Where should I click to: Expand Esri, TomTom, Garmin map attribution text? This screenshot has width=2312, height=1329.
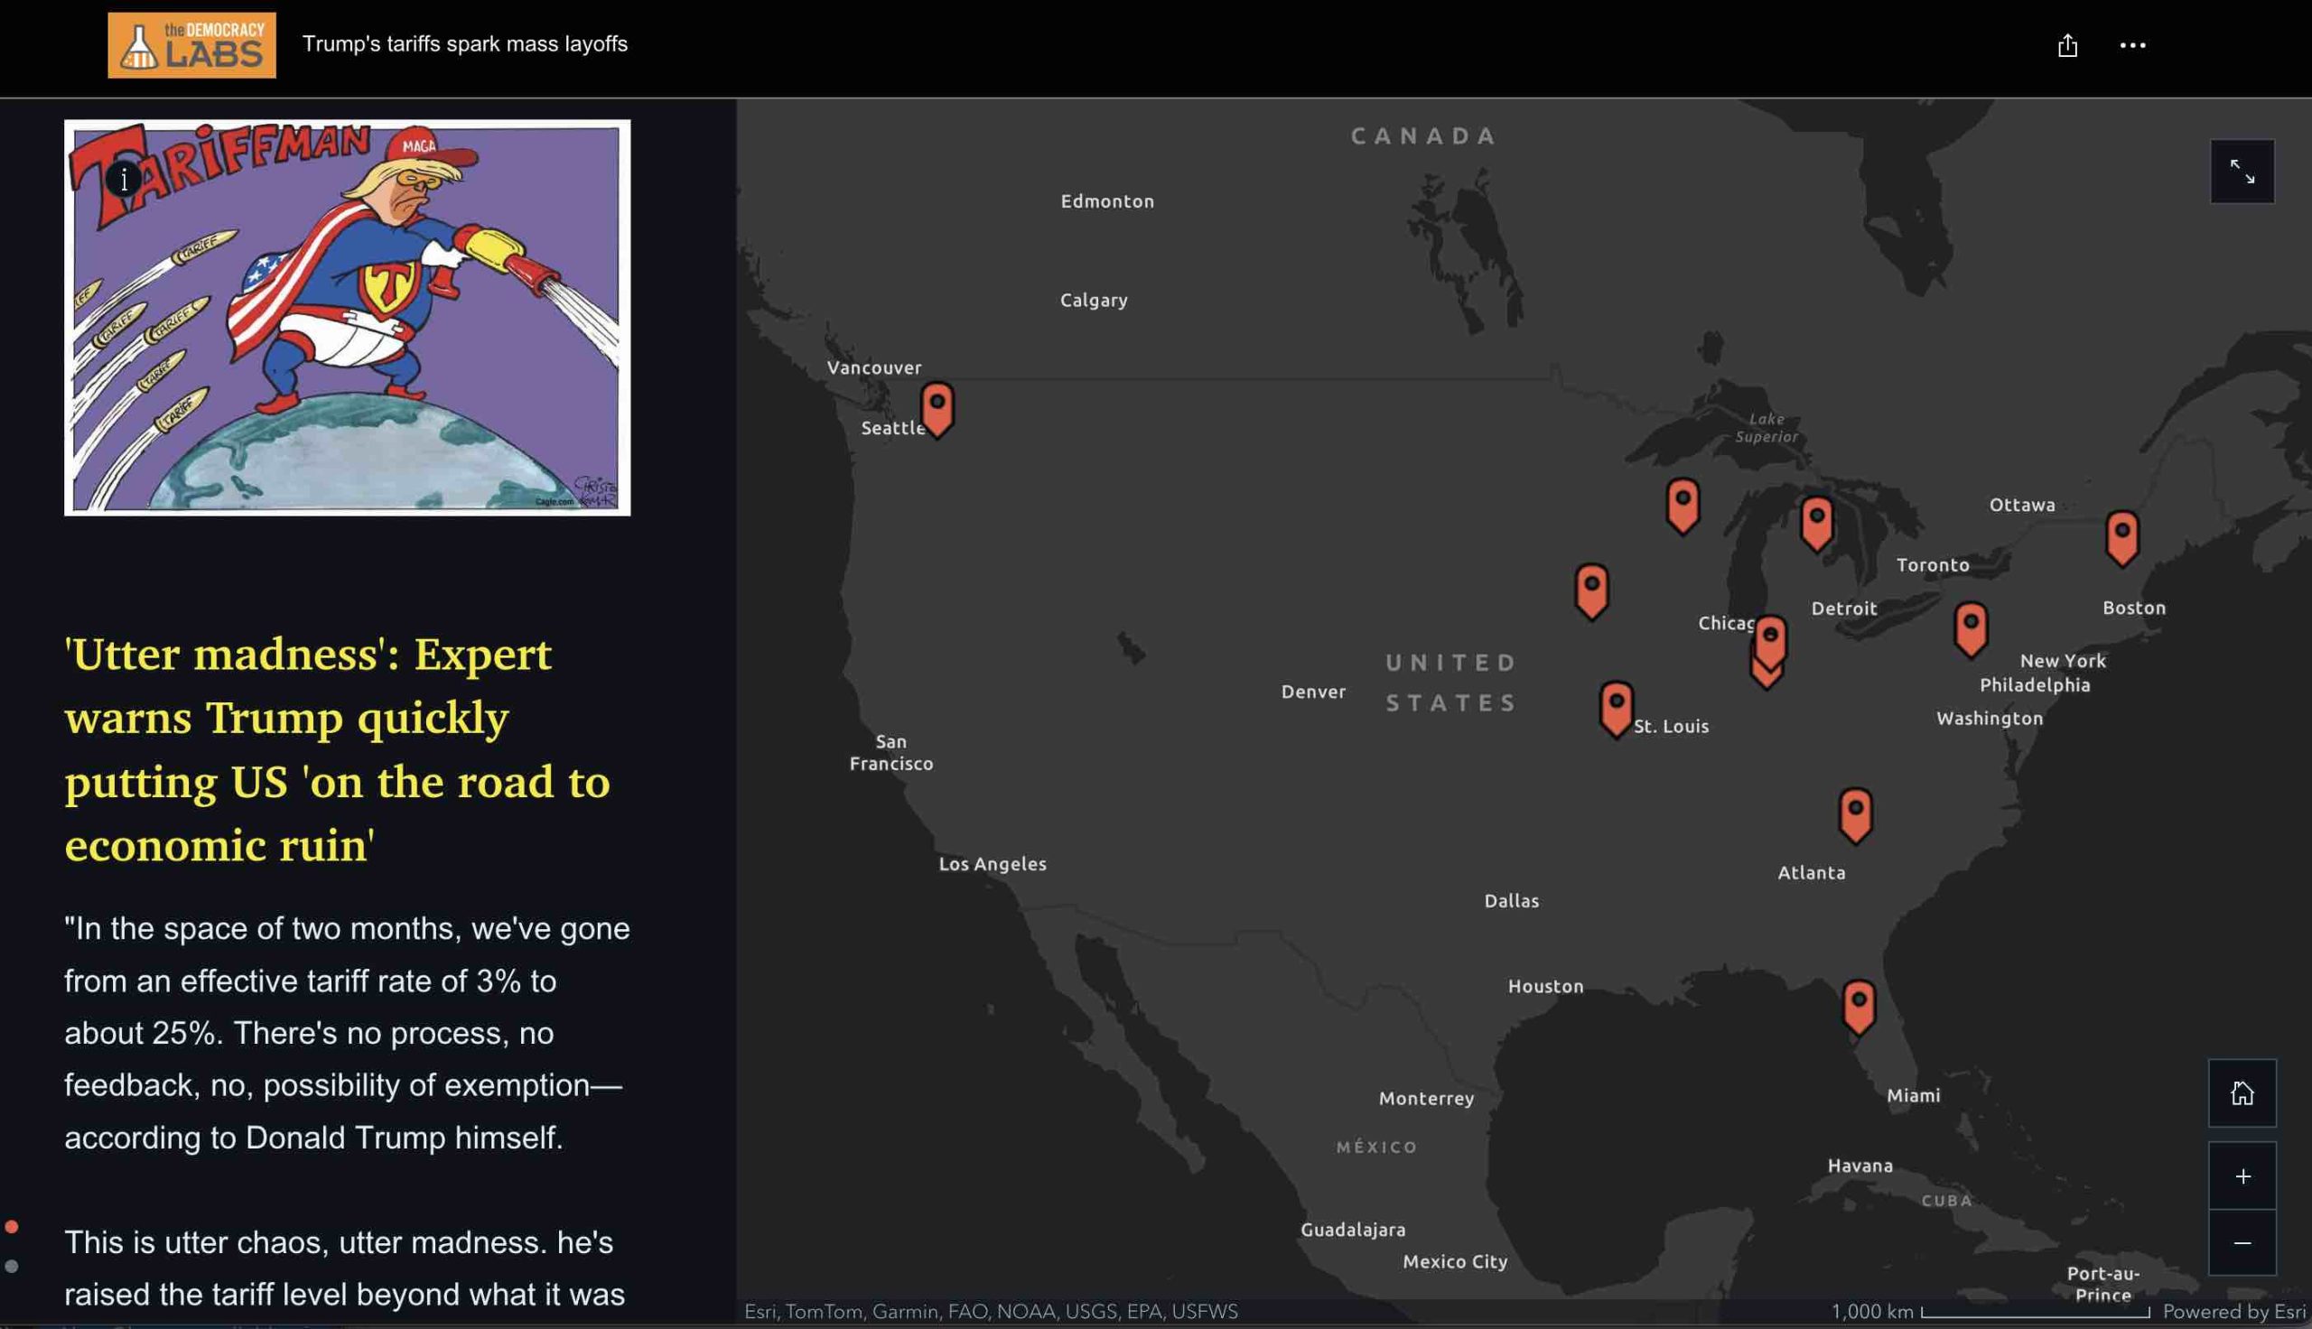[x=991, y=1312]
